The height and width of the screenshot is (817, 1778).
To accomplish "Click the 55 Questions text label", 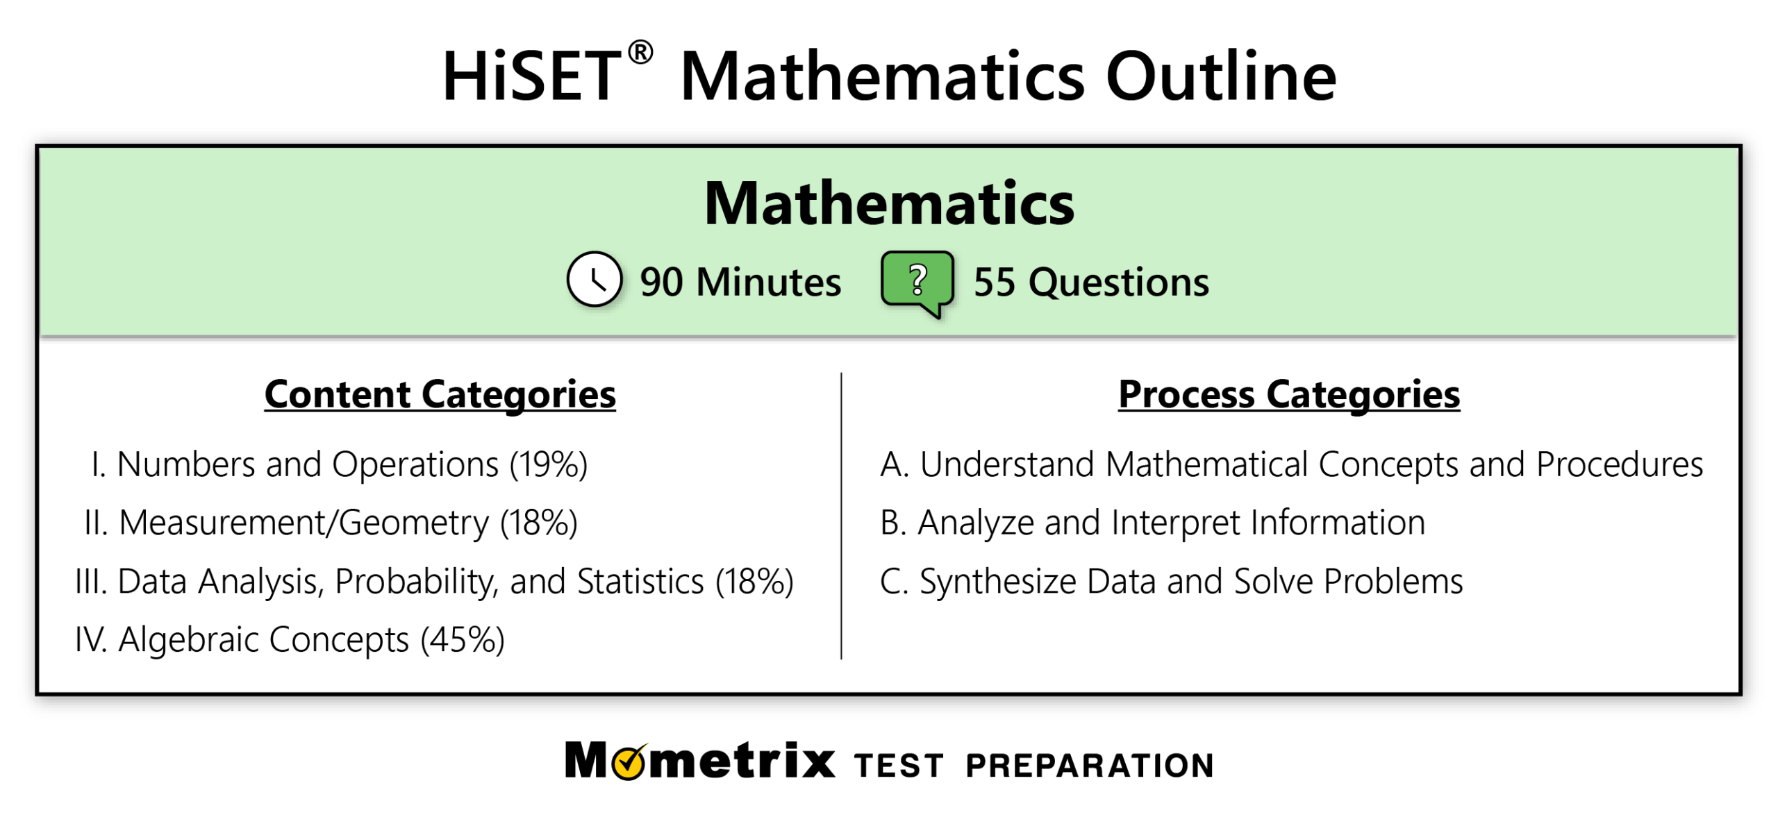I will tap(1091, 282).
